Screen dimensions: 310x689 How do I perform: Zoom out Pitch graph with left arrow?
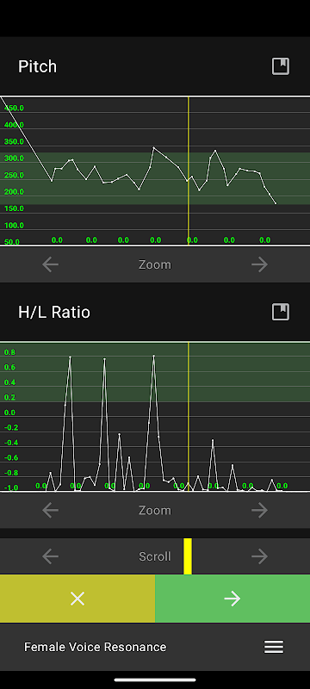51,264
